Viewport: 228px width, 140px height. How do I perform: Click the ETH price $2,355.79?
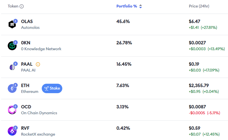(x=201, y=85)
